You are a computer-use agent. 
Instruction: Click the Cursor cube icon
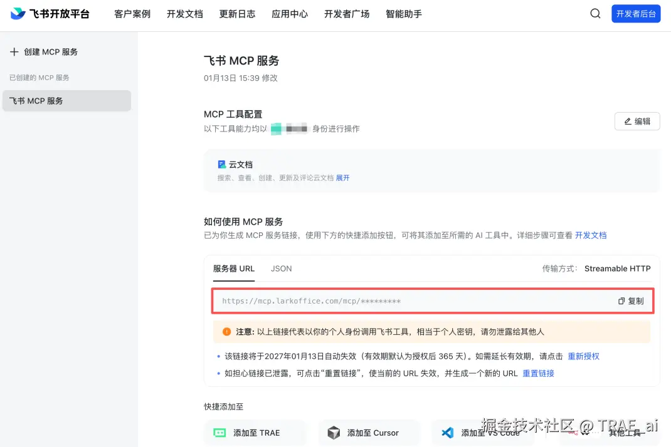click(x=334, y=433)
